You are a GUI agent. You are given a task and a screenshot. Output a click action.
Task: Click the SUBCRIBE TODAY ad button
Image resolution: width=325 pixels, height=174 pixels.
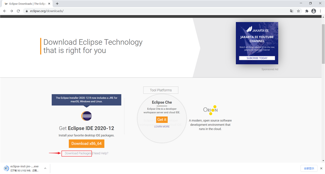point(257,58)
